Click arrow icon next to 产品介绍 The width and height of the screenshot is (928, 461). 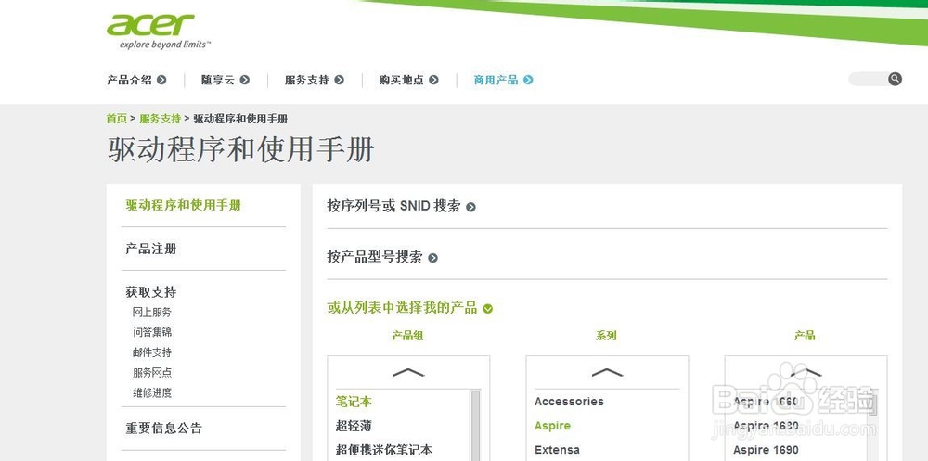point(161,80)
